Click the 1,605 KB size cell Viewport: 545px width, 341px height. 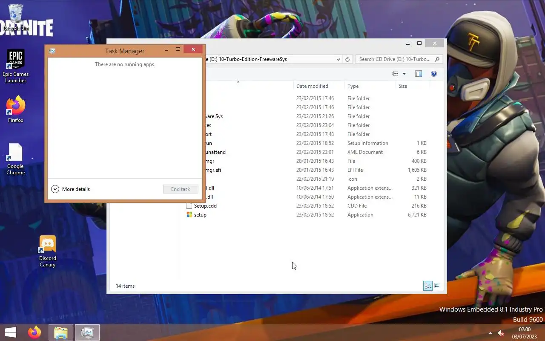click(417, 170)
